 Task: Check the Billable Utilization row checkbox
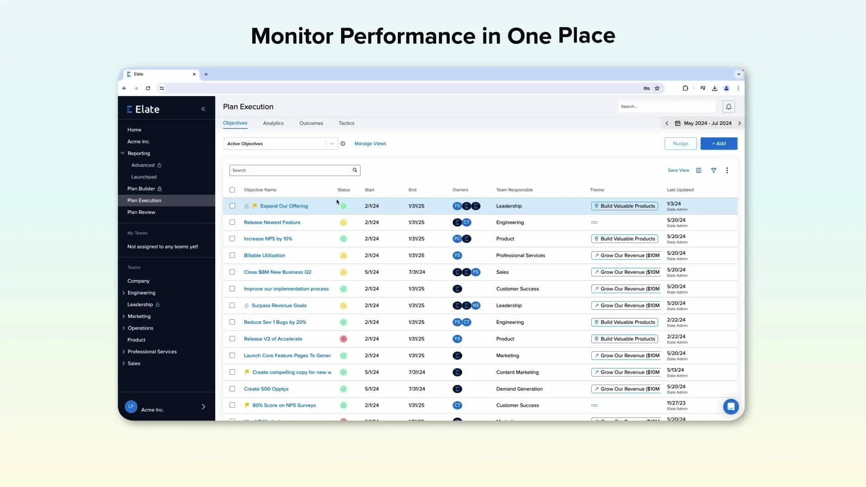coord(232,255)
